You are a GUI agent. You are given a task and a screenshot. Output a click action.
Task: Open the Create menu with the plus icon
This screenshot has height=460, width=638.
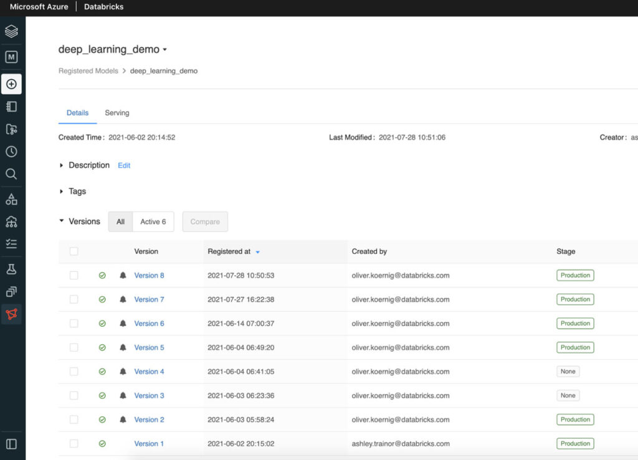point(11,83)
